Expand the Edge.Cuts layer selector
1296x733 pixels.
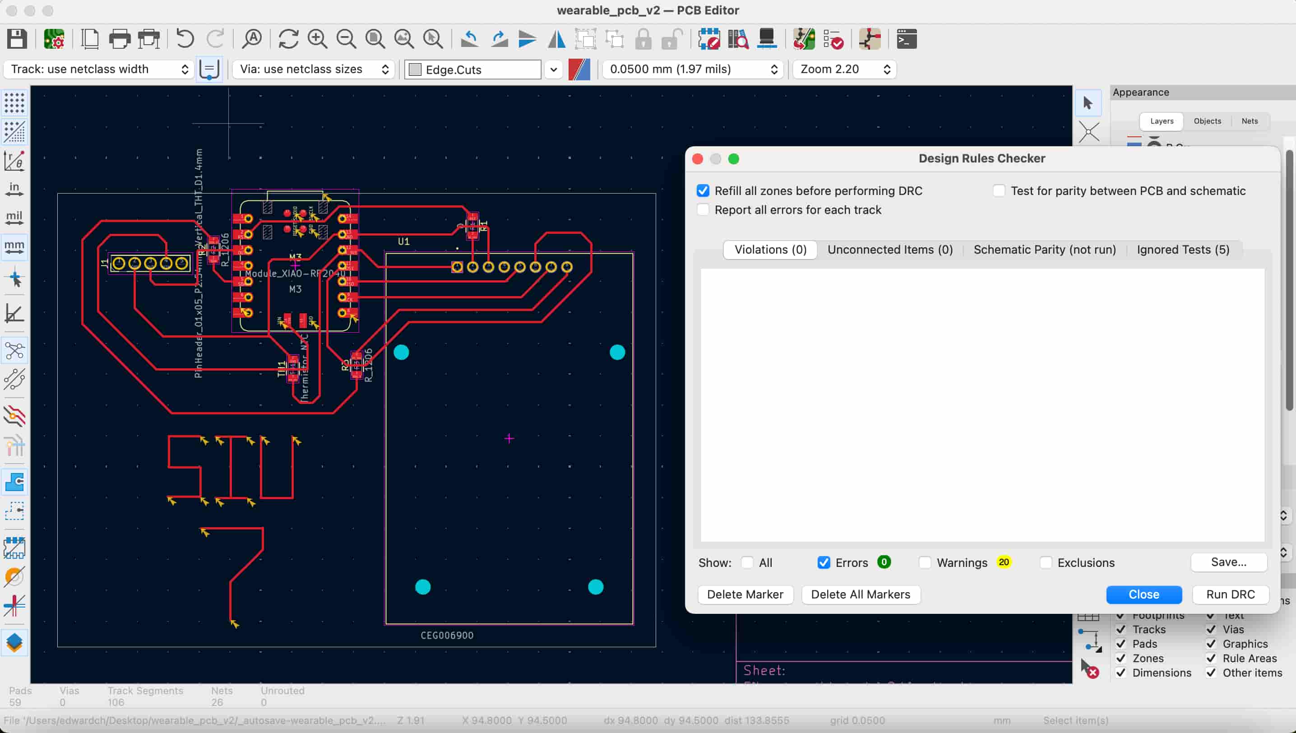(553, 70)
